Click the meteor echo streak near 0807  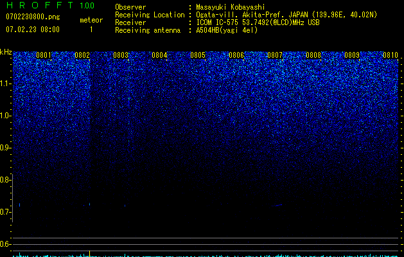277,205
